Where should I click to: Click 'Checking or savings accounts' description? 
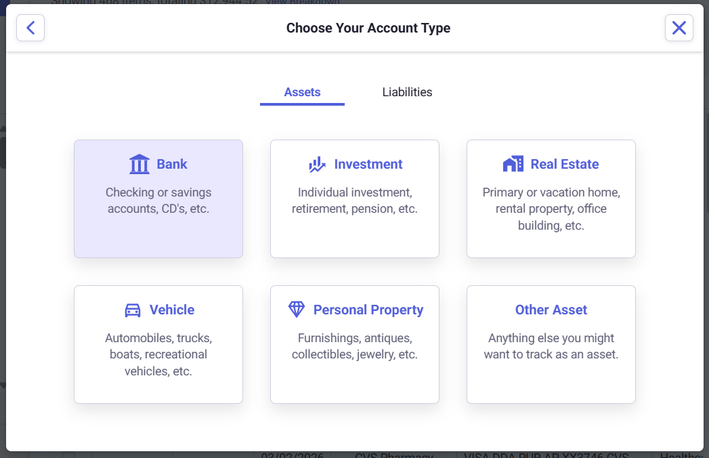point(158,201)
